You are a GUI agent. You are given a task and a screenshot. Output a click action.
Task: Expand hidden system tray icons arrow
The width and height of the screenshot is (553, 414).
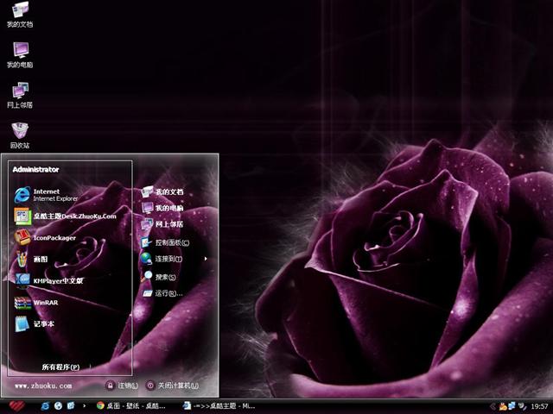point(493,406)
